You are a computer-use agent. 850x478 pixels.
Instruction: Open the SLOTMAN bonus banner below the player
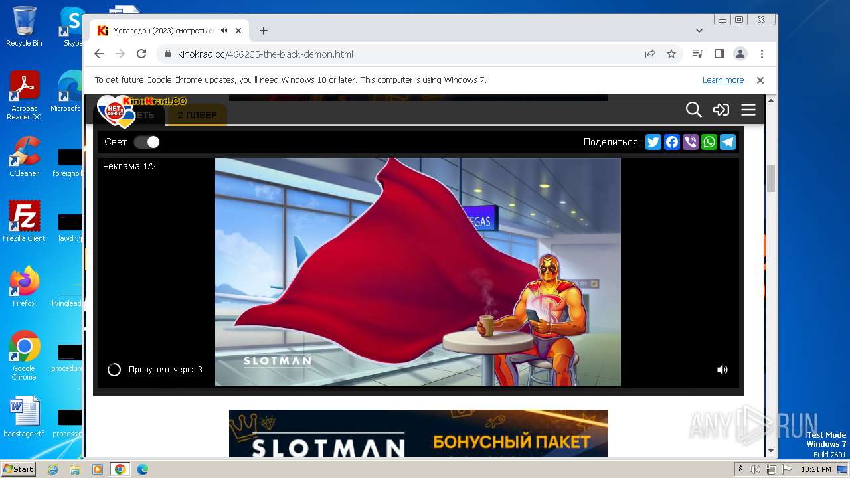pos(418,433)
